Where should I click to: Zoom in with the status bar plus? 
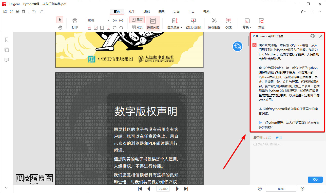[302, 189]
